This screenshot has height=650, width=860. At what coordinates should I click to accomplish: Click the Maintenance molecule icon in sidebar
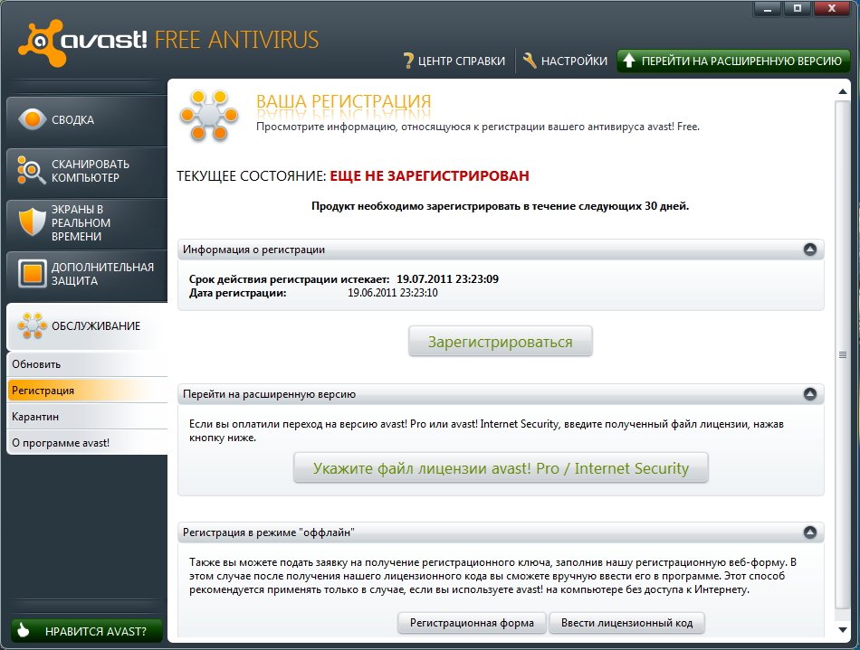tap(32, 325)
